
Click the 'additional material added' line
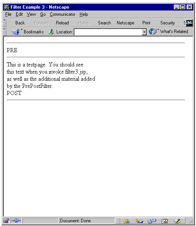pos(51,79)
